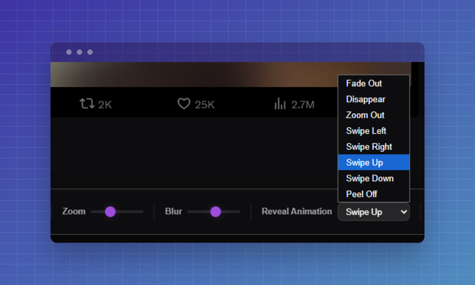The width and height of the screenshot is (475, 285).
Task: Select Disappear as the reveal animation
Action: [x=365, y=99]
